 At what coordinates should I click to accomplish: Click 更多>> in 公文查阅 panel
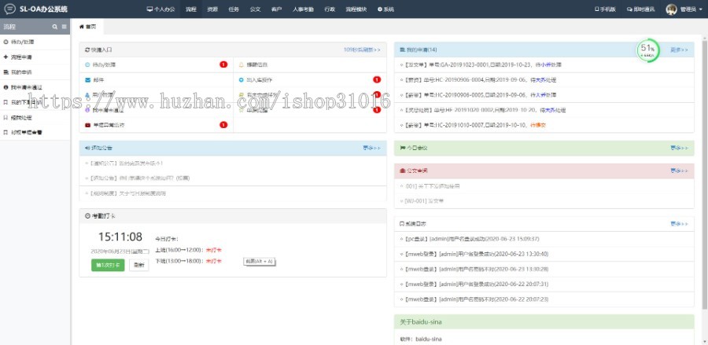[679, 171]
